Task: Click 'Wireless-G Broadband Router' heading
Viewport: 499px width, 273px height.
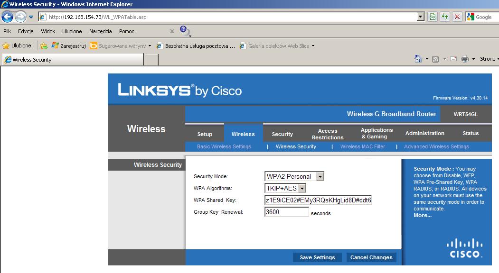Action: pos(391,114)
